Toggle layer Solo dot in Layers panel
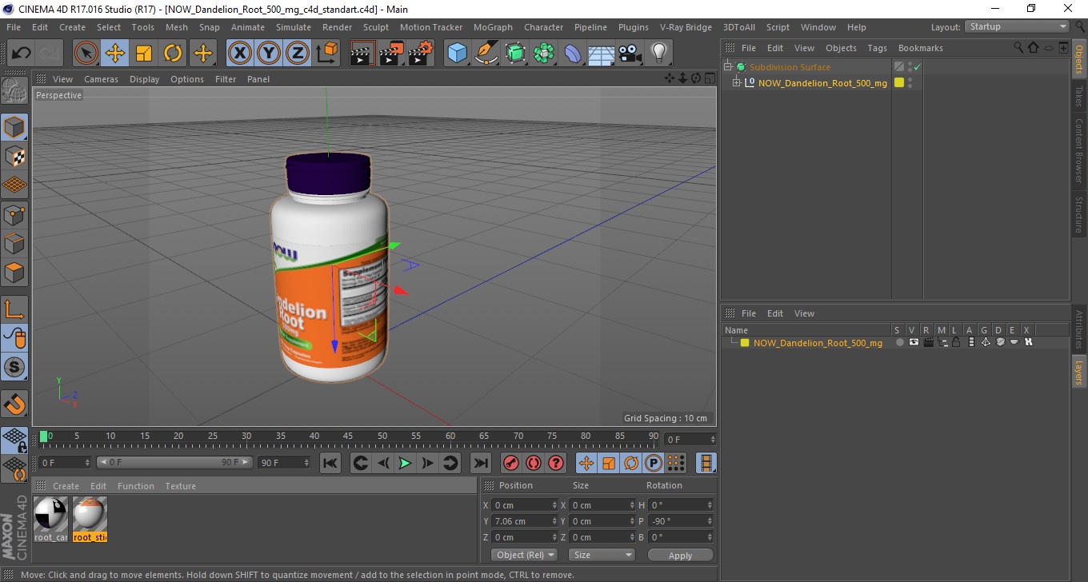 (899, 342)
